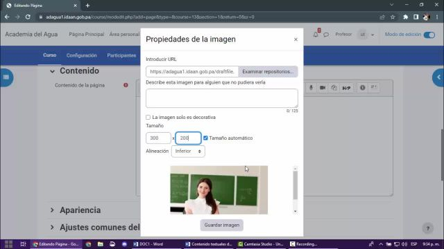This screenshot has width=444, height=249.
Task: Open Página Principal link
Action: [x=87, y=34]
